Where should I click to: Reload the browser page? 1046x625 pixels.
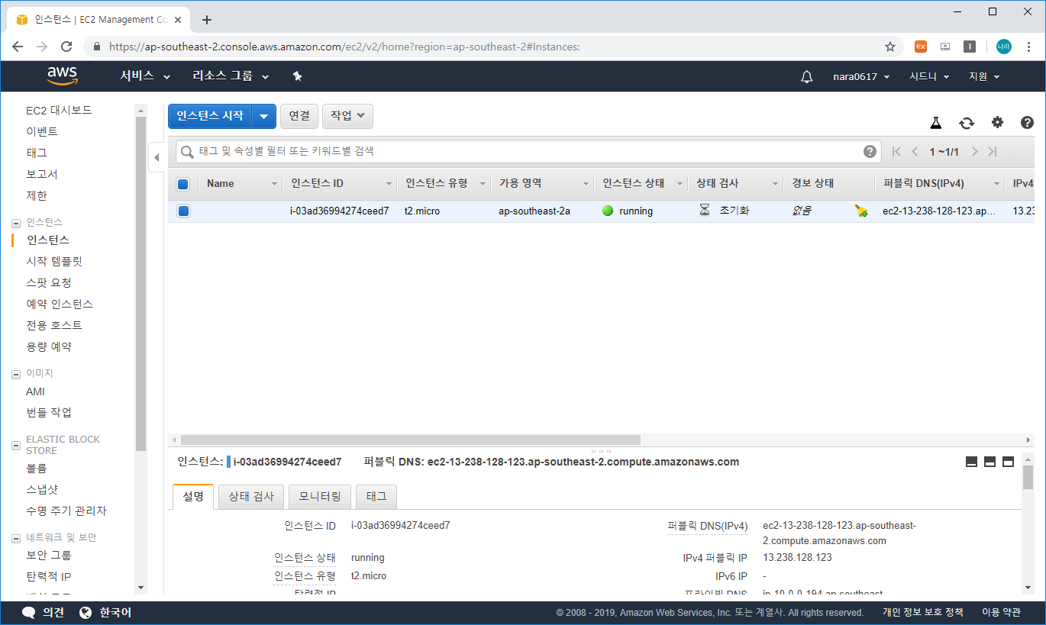pos(66,47)
